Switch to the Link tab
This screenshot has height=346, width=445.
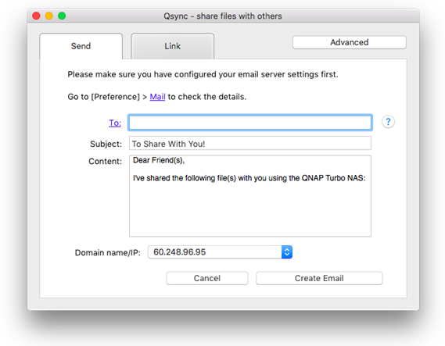(172, 46)
